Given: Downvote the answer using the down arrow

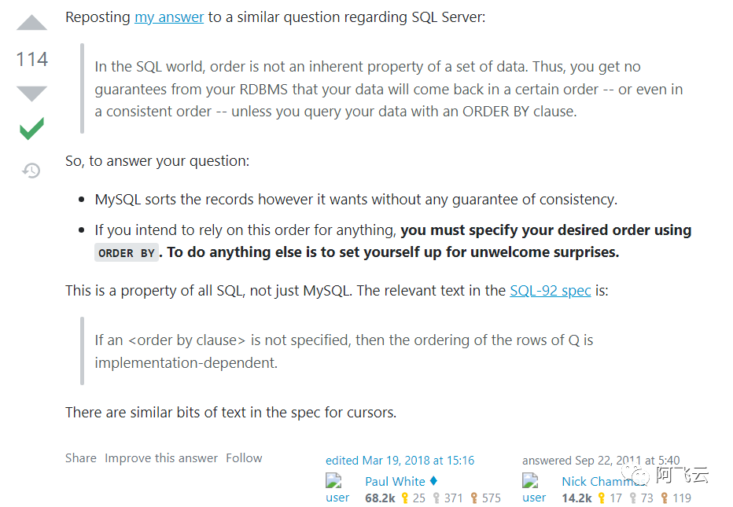Looking at the screenshot, I should (32, 94).
